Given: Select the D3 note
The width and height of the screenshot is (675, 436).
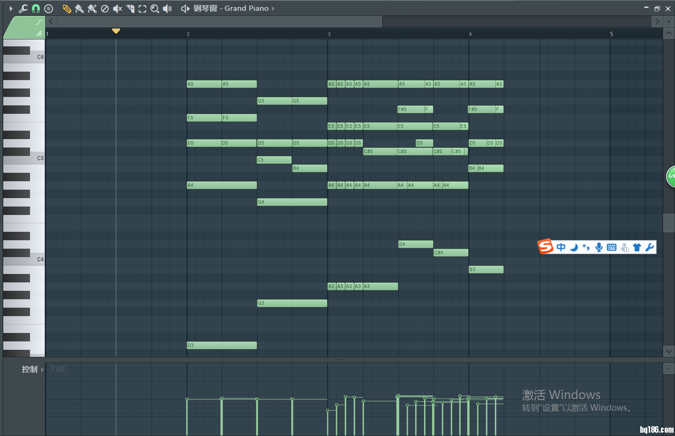Looking at the screenshot, I should 222,345.
